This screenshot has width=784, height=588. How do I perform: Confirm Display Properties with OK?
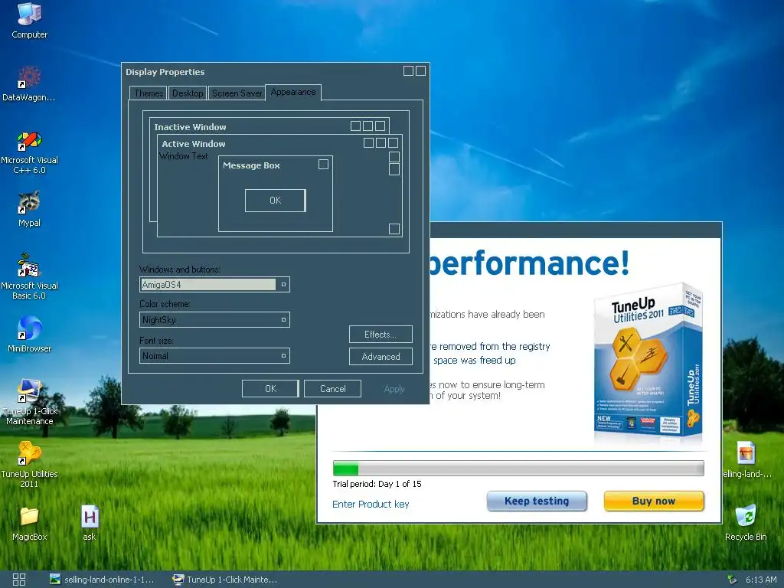[270, 388]
